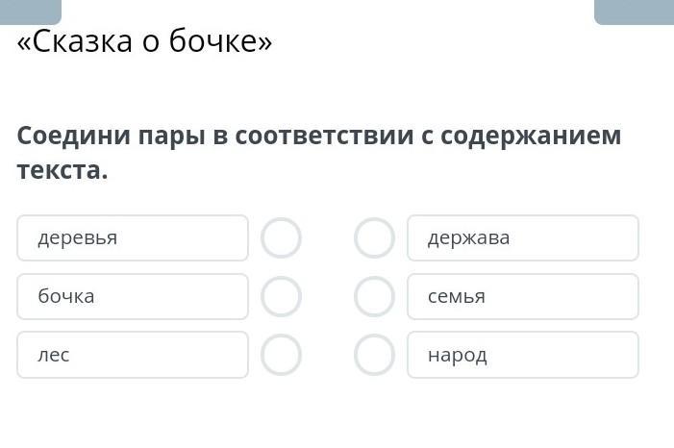Click the лес word box

point(133,355)
